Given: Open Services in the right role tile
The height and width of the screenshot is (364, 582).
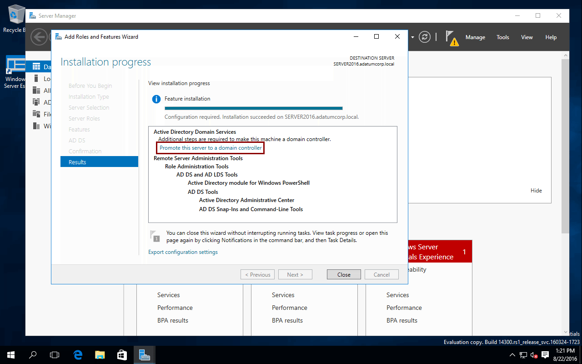Looking at the screenshot, I should click(x=398, y=295).
